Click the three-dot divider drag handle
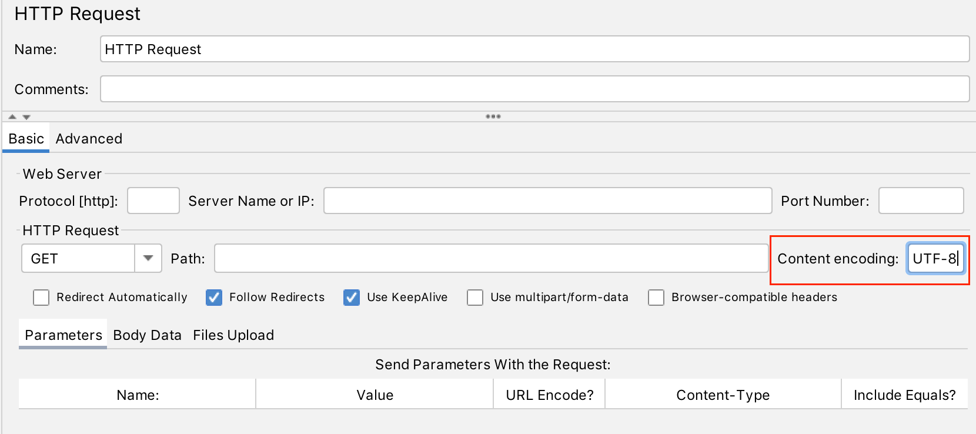This screenshot has height=434, width=976. pos(493,116)
